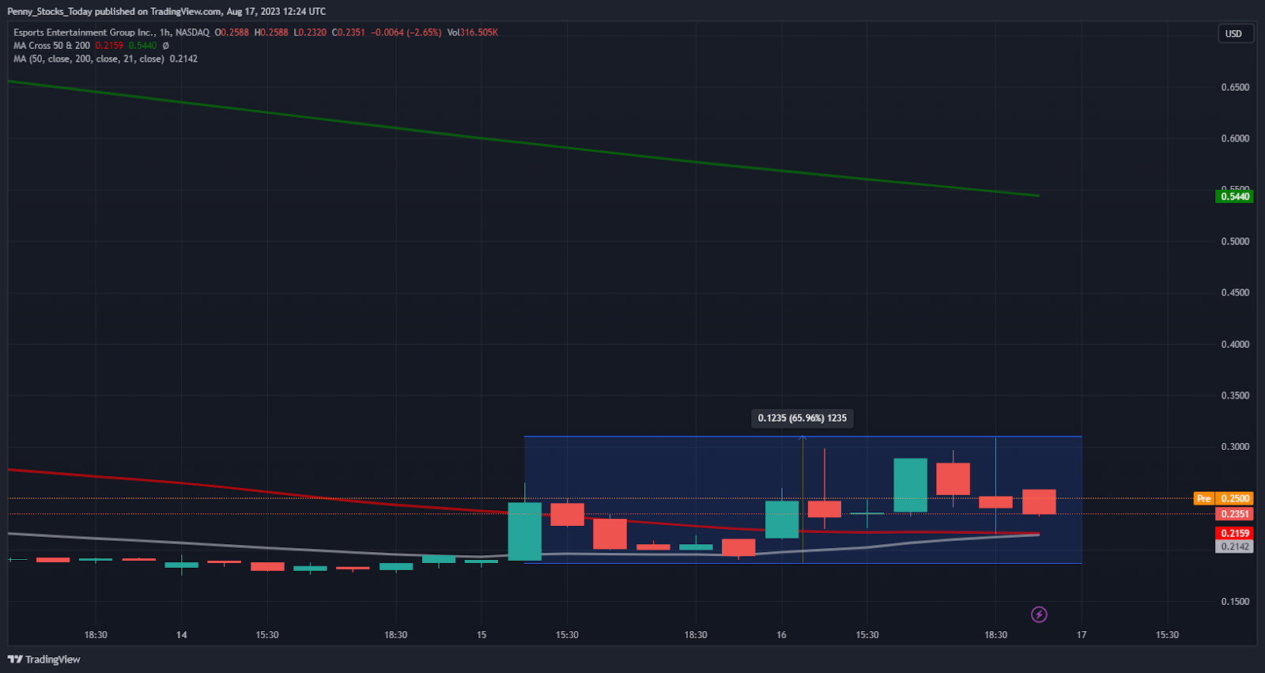1265x673 pixels.
Task: Select the MA (50, close, 200, close, 21, close) label
Action: 89,59
